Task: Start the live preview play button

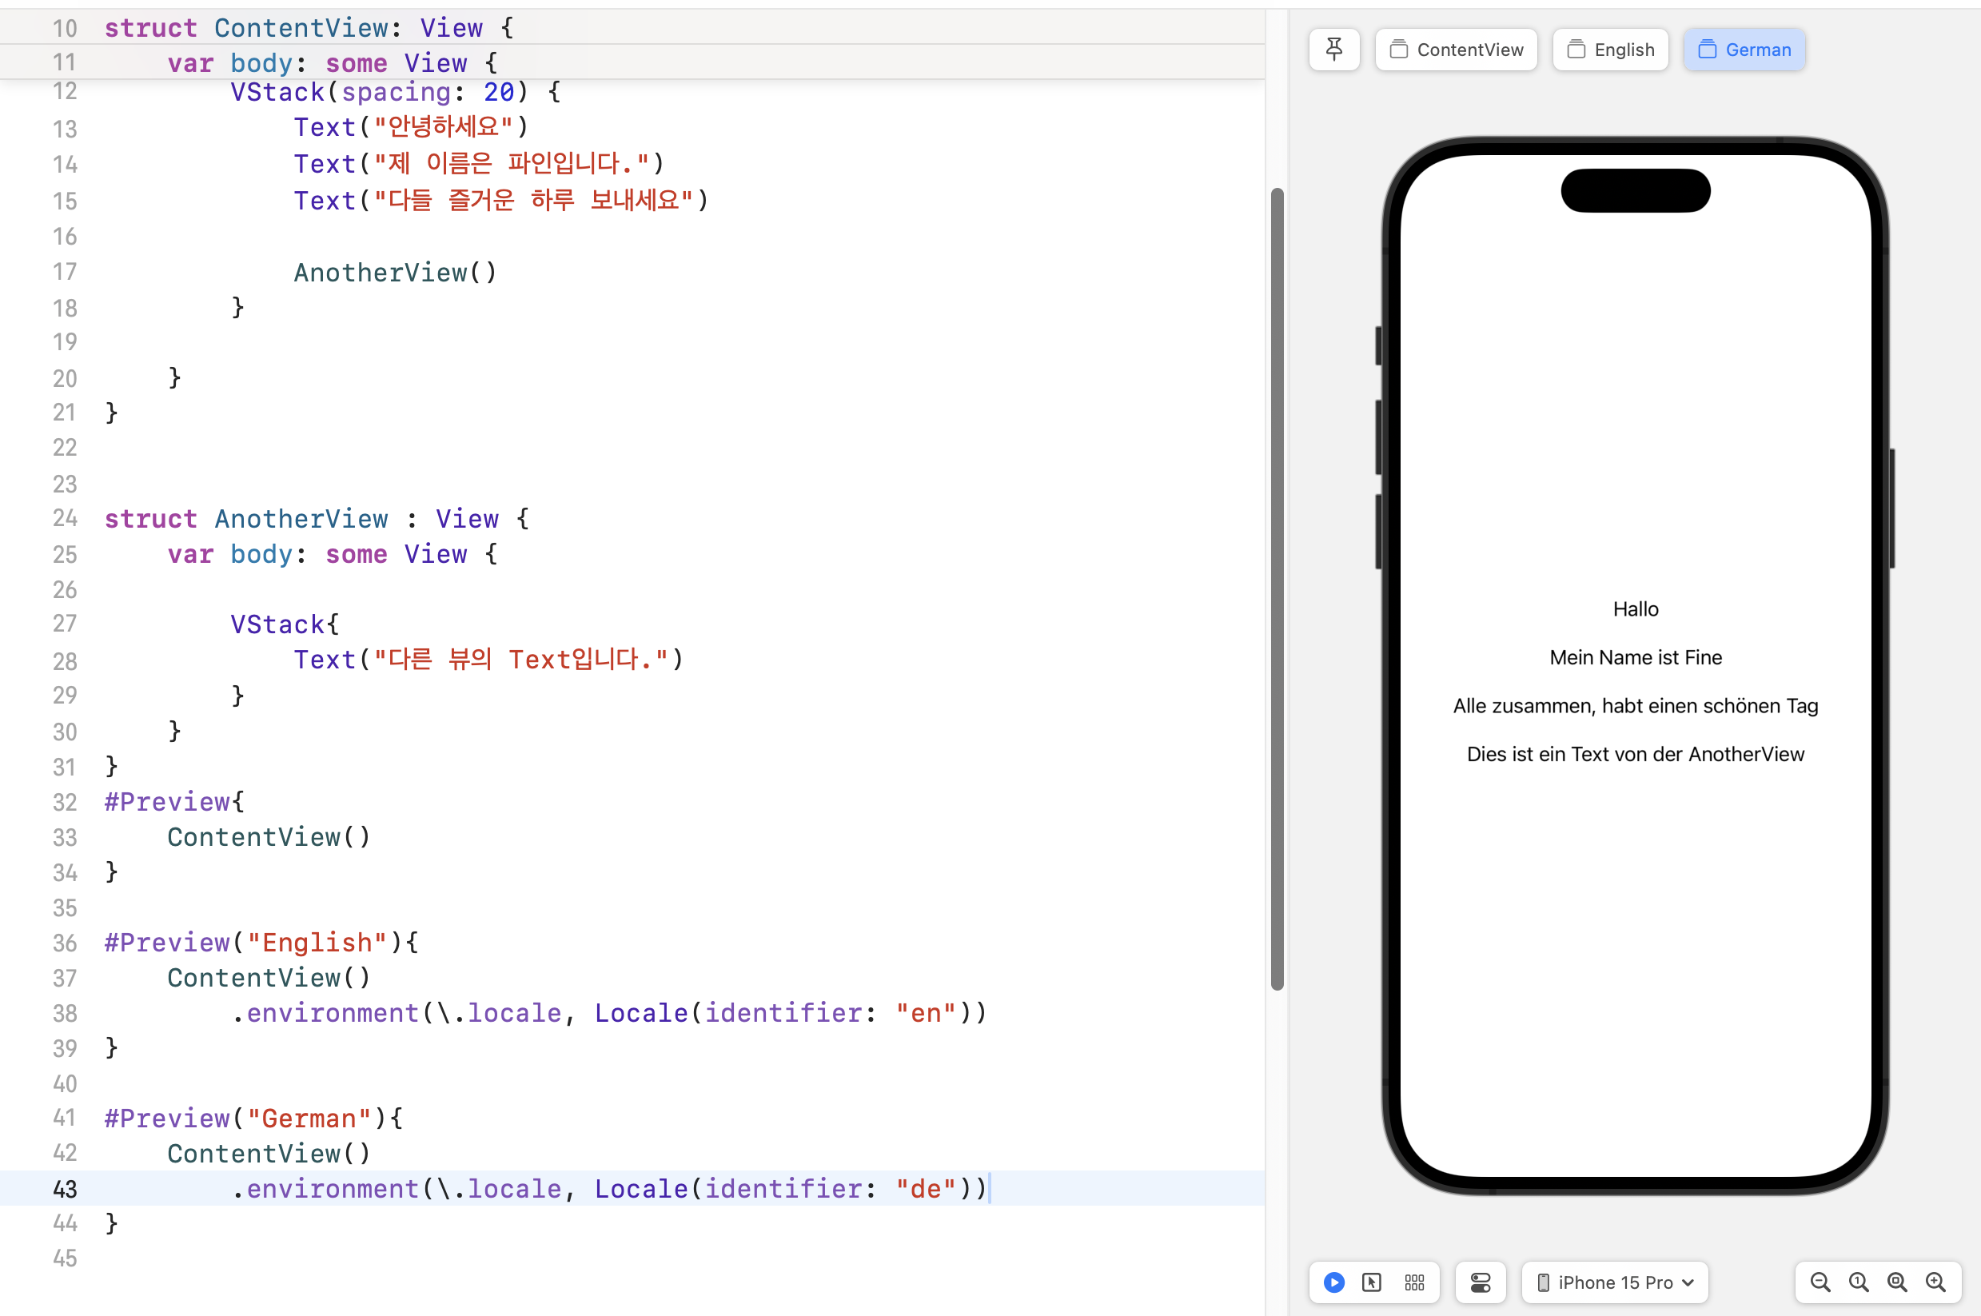Action: coord(1334,1282)
